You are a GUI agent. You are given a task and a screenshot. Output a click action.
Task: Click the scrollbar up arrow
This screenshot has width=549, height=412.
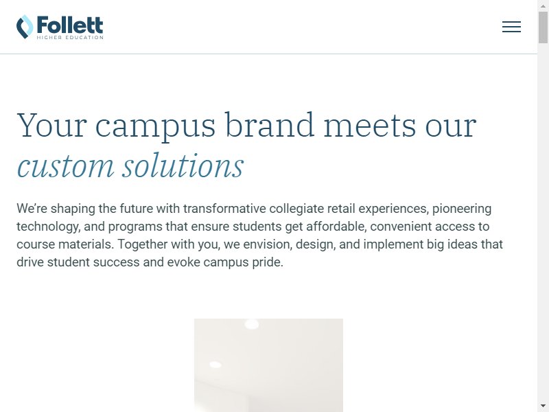click(543, 5)
